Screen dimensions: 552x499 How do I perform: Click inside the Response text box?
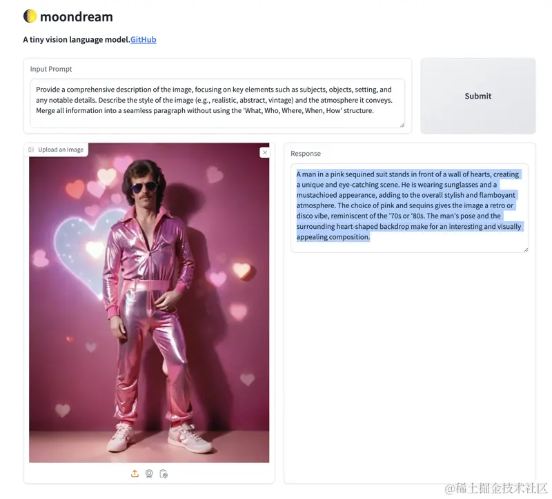(x=409, y=208)
